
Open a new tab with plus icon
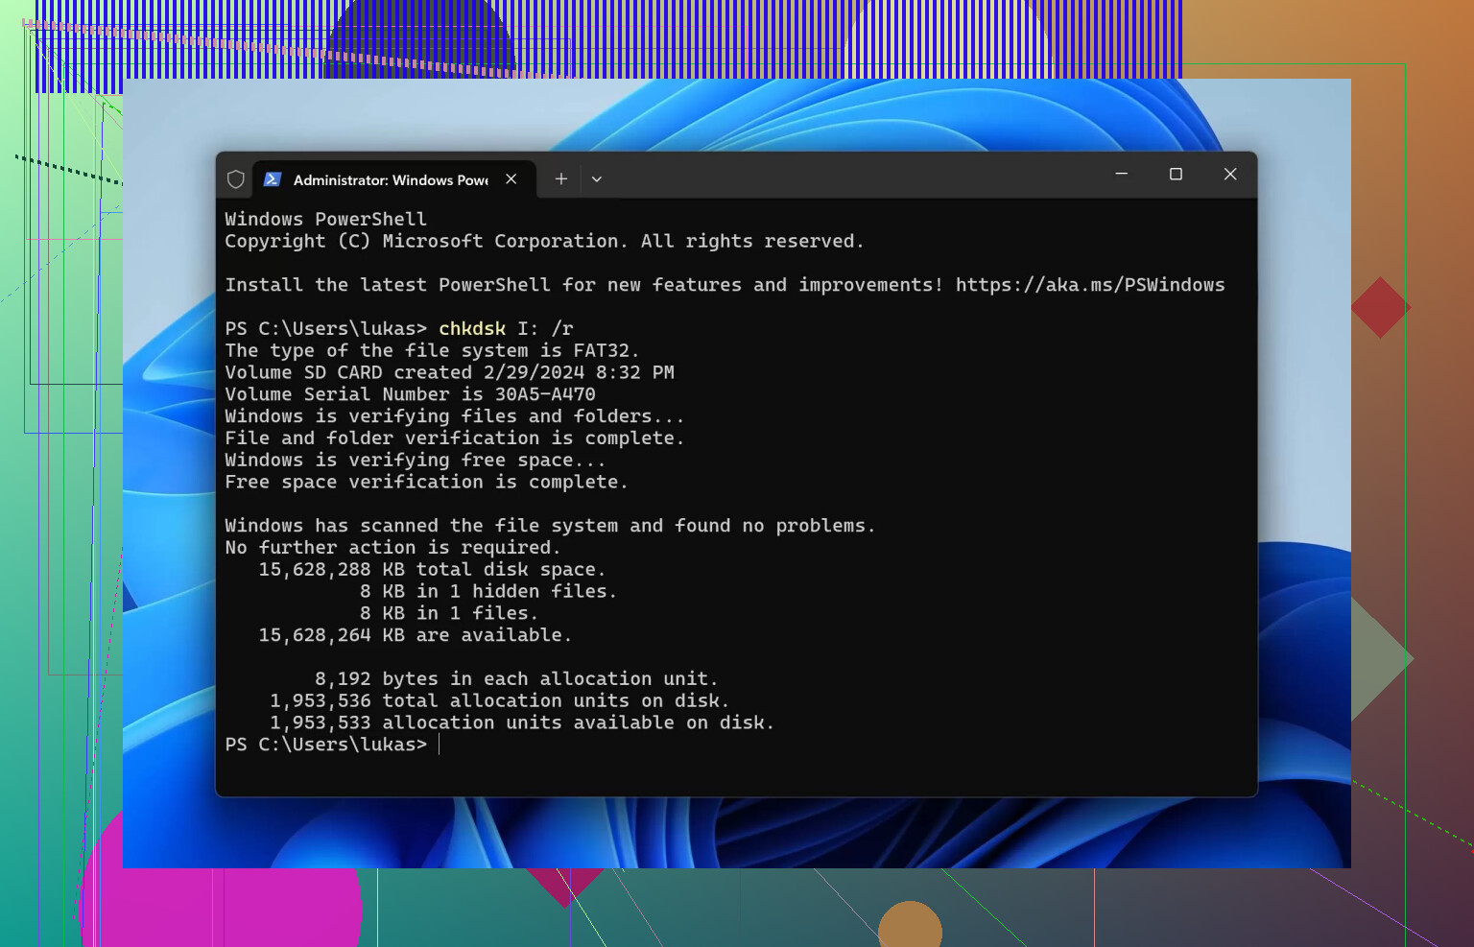click(x=561, y=179)
